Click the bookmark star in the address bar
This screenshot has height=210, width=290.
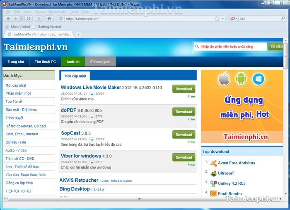(x=217, y=19)
